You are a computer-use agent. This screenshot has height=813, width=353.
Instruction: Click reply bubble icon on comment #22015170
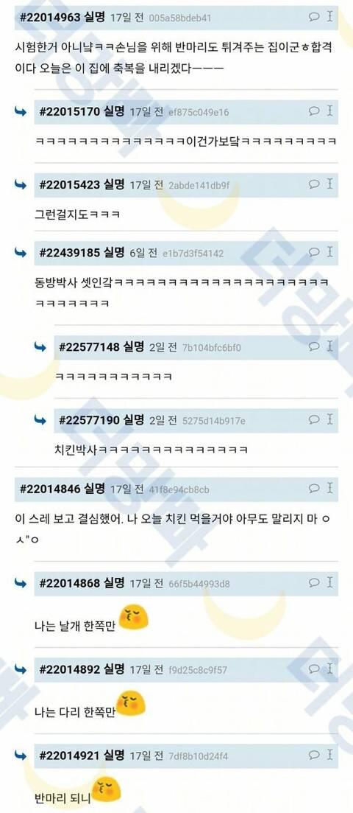tap(314, 111)
